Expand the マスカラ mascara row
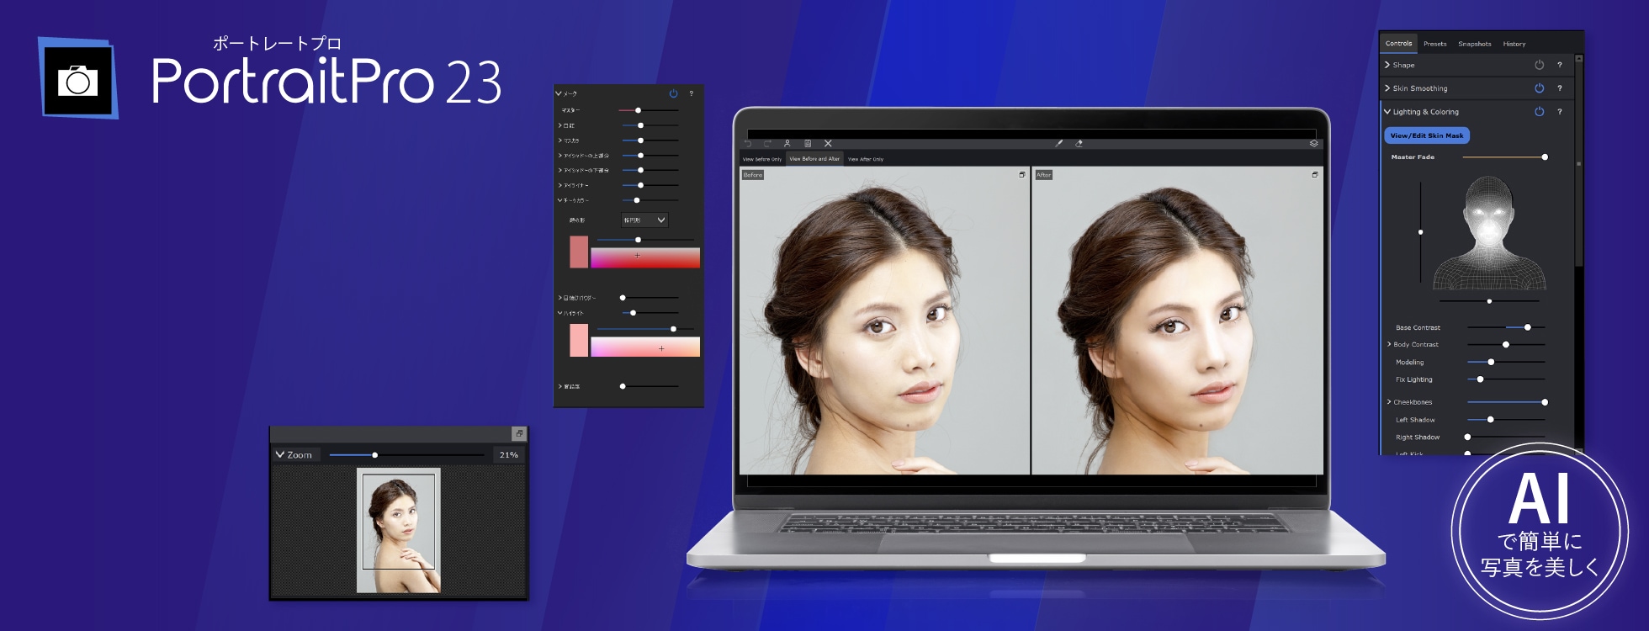This screenshot has height=631, width=1649. [x=560, y=141]
